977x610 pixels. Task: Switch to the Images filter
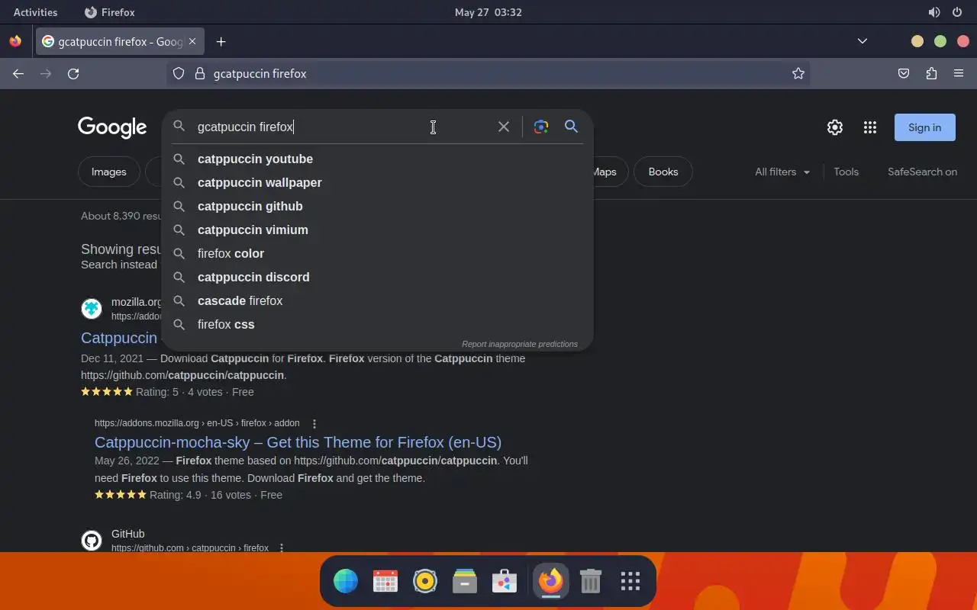point(108,172)
